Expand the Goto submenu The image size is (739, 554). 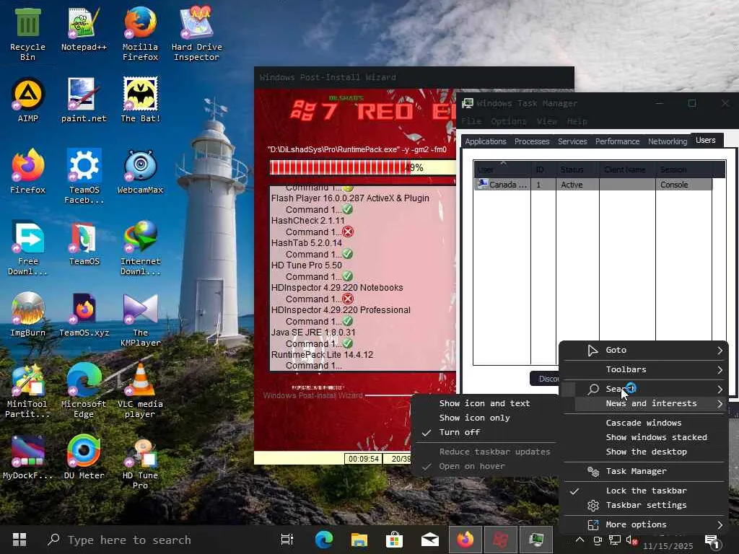644,350
